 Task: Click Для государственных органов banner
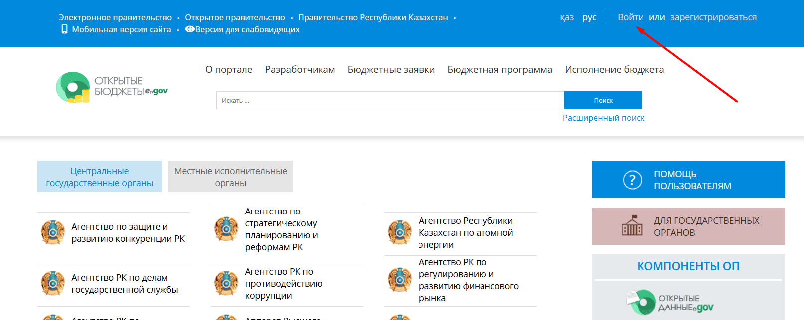pyautogui.click(x=688, y=226)
